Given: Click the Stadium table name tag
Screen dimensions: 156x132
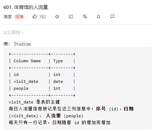Looking at the screenshot, I should (x=22, y=44).
